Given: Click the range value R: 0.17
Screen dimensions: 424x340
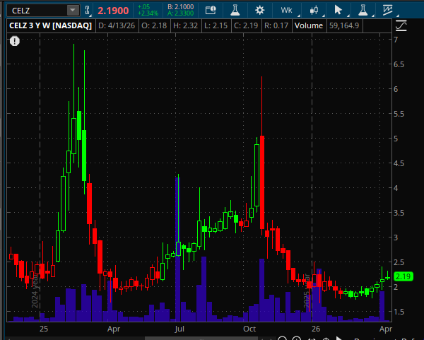Looking at the screenshot, I should (x=276, y=25).
